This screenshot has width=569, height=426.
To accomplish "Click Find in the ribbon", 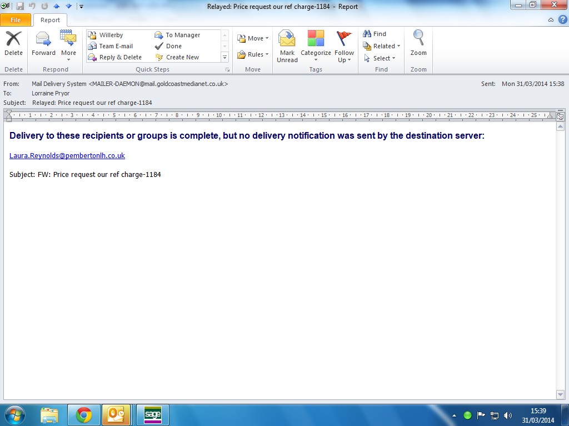I will coord(375,34).
